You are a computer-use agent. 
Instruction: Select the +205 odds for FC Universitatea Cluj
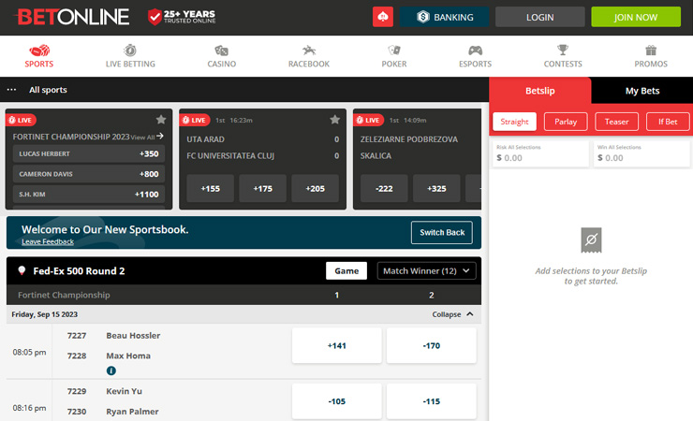click(315, 188)
